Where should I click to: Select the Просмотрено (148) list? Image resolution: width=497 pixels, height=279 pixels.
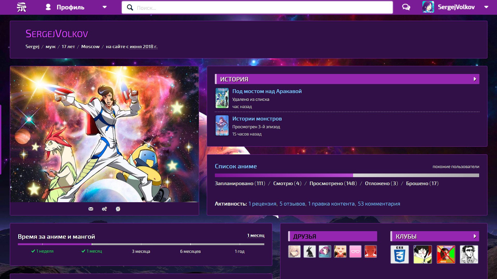click(x=333, y=183)
